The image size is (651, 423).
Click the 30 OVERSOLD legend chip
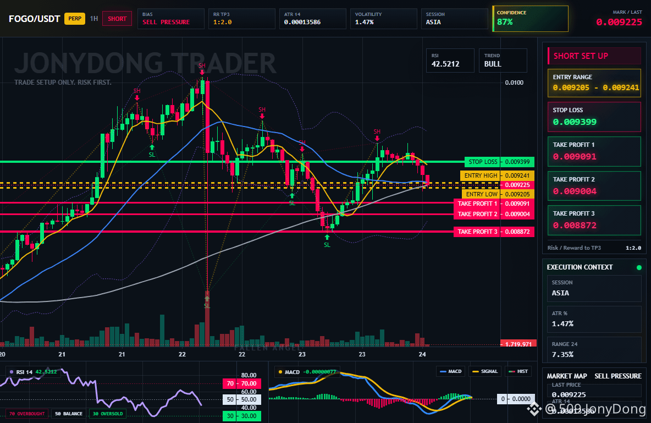(x=108, y=414)
